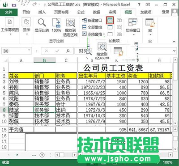179x166 pixels.
Task: Switch to the 公式 ribbon tab
Action: tap(81, 12)
